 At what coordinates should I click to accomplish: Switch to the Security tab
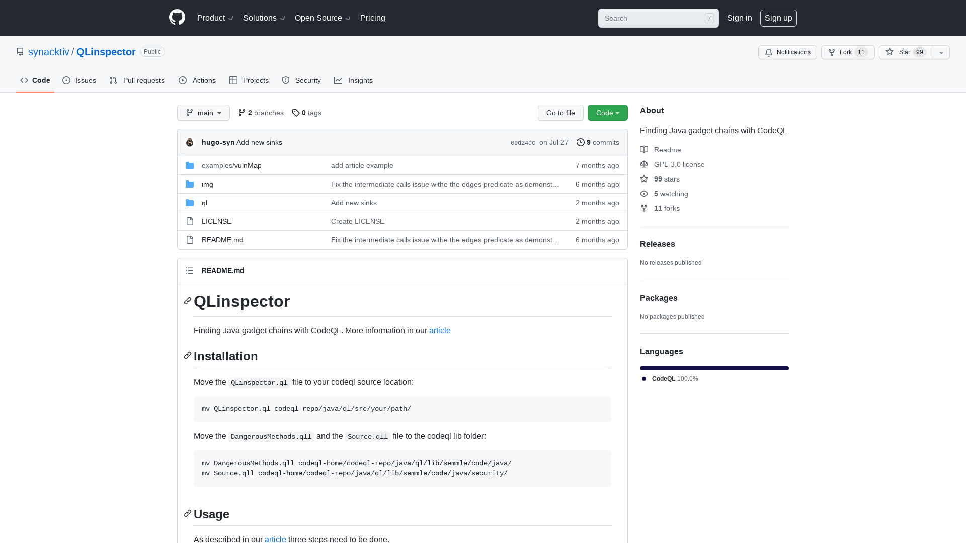pyautogui.click(x=301, y=80)
